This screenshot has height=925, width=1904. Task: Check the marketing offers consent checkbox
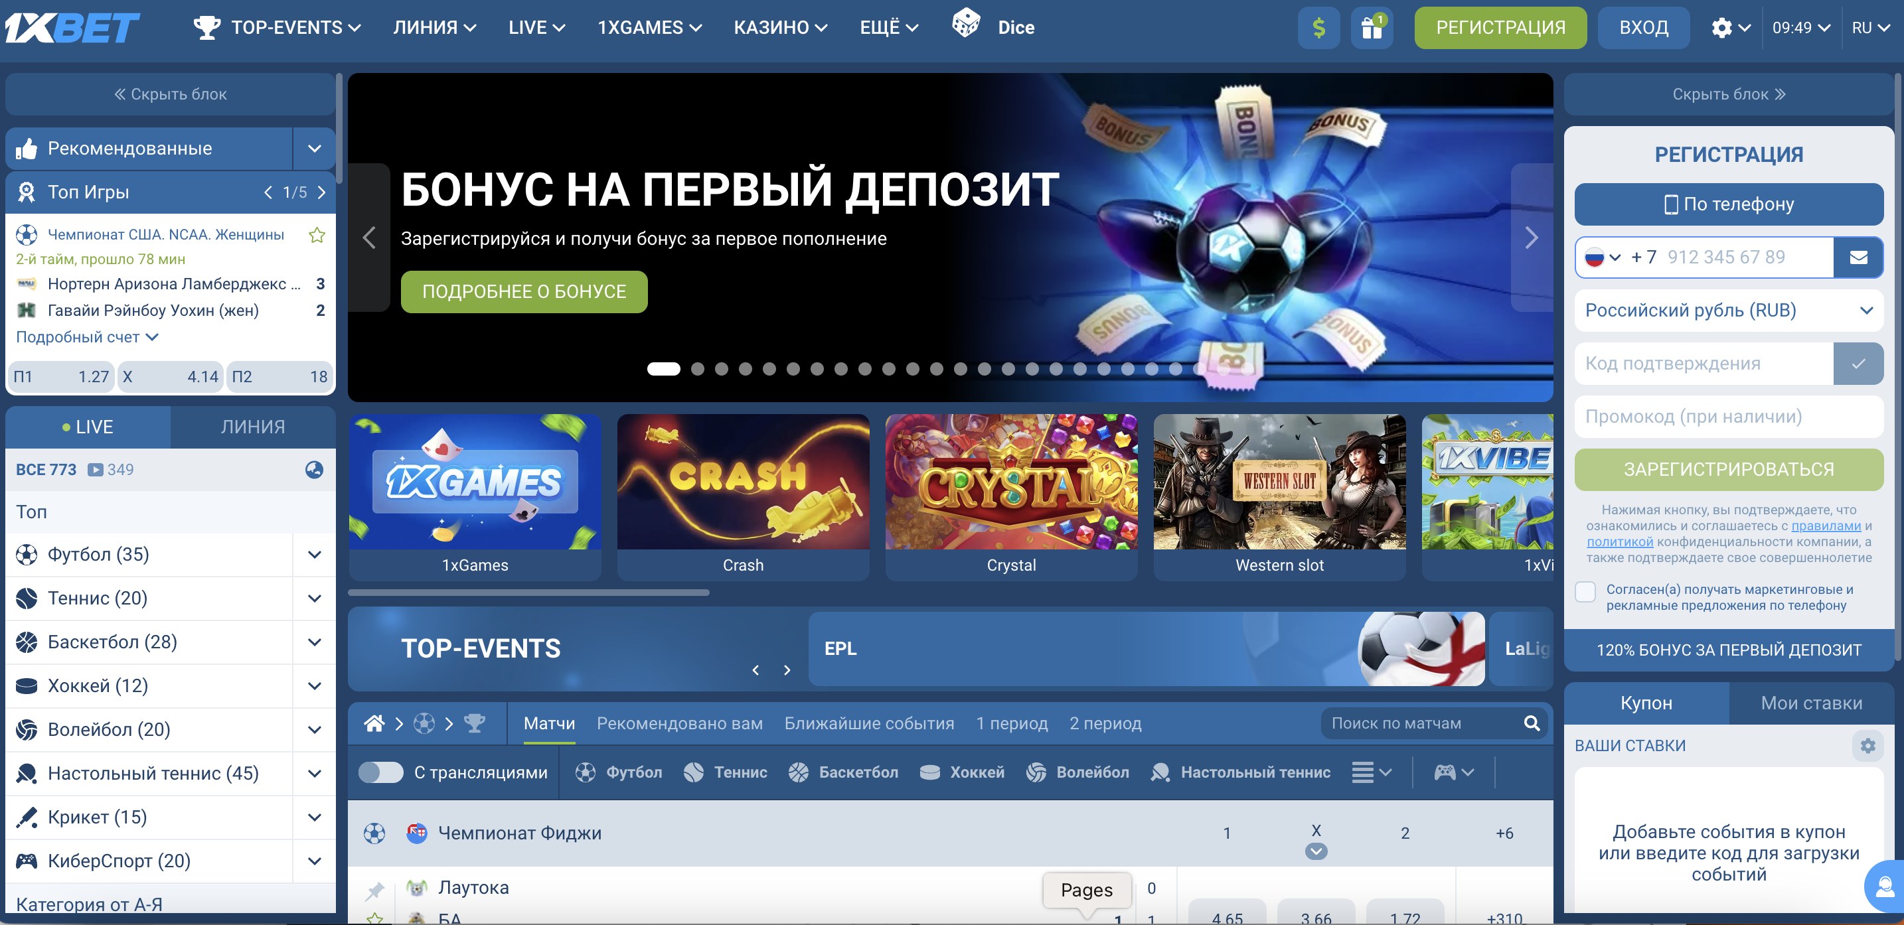tap(1585, 591)
